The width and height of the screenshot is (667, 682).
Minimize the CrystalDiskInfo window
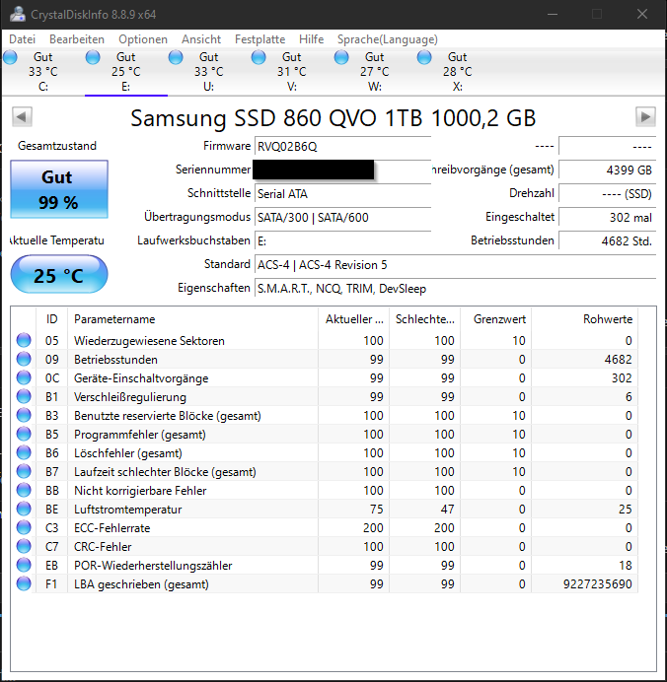pyautogui.click(x=553, y=15)
